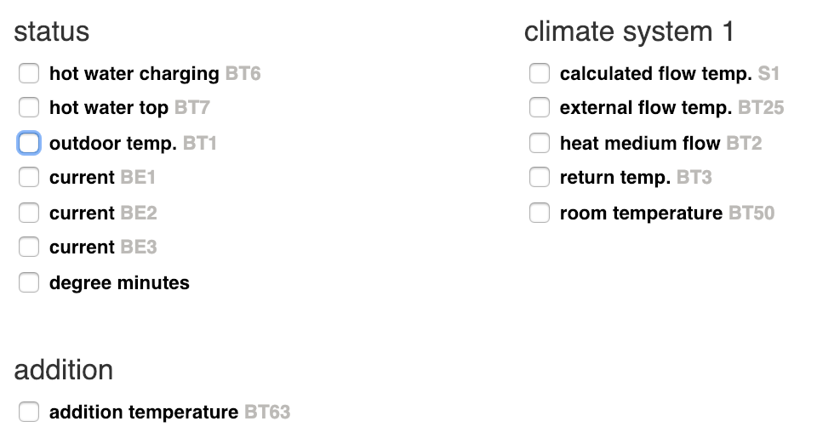Select the current BE1 checkbox
The image size is (817, 444).
click(29, 178)
